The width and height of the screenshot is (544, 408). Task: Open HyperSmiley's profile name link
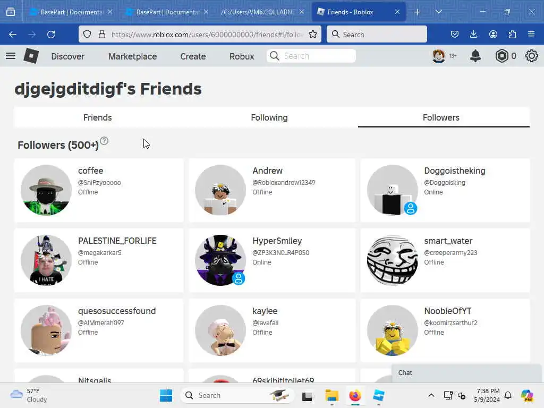pos(277,241)
